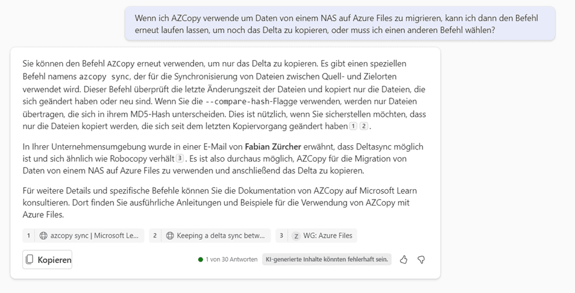Click the green response count status dot

[x=201, y=260]
